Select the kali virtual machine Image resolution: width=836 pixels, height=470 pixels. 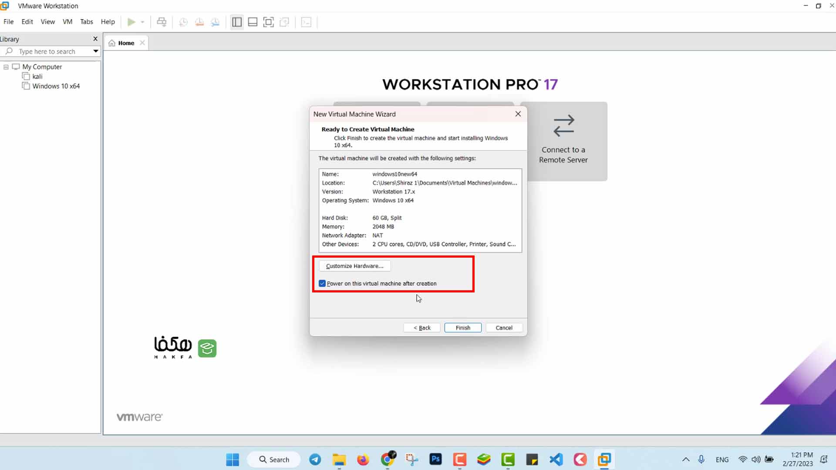tap(37, 76)
